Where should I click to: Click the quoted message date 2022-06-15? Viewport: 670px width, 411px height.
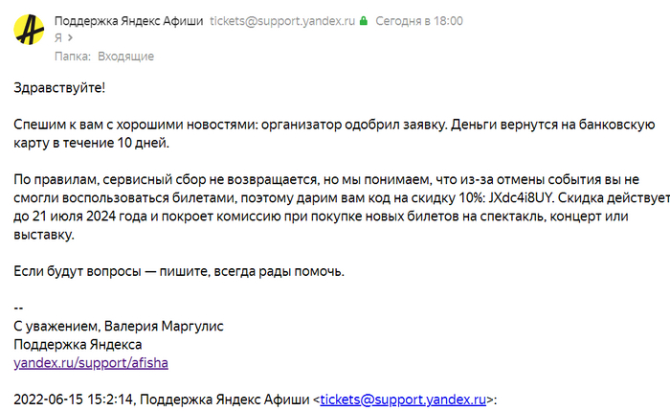(x=49, y=399)
